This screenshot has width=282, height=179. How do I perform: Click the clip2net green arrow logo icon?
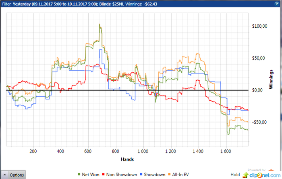245,175
